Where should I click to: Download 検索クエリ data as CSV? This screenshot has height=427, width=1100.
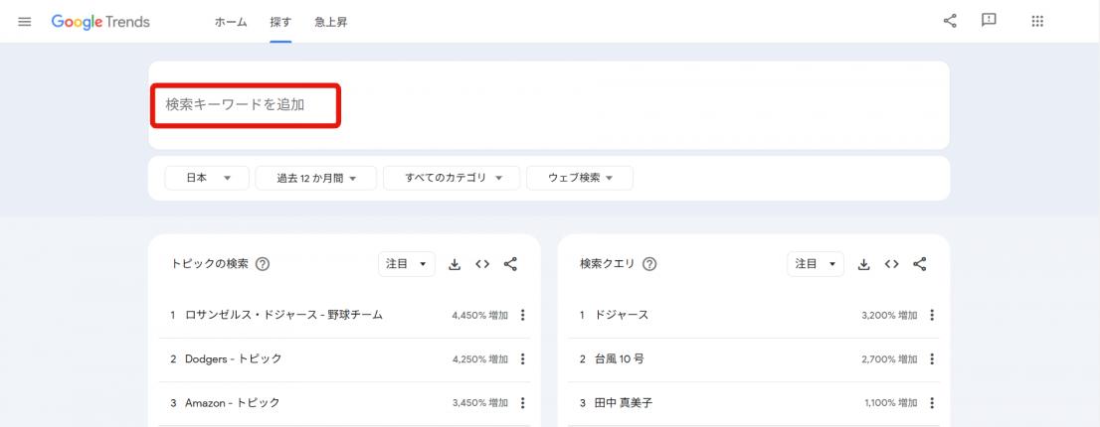[x=864, y=264]
